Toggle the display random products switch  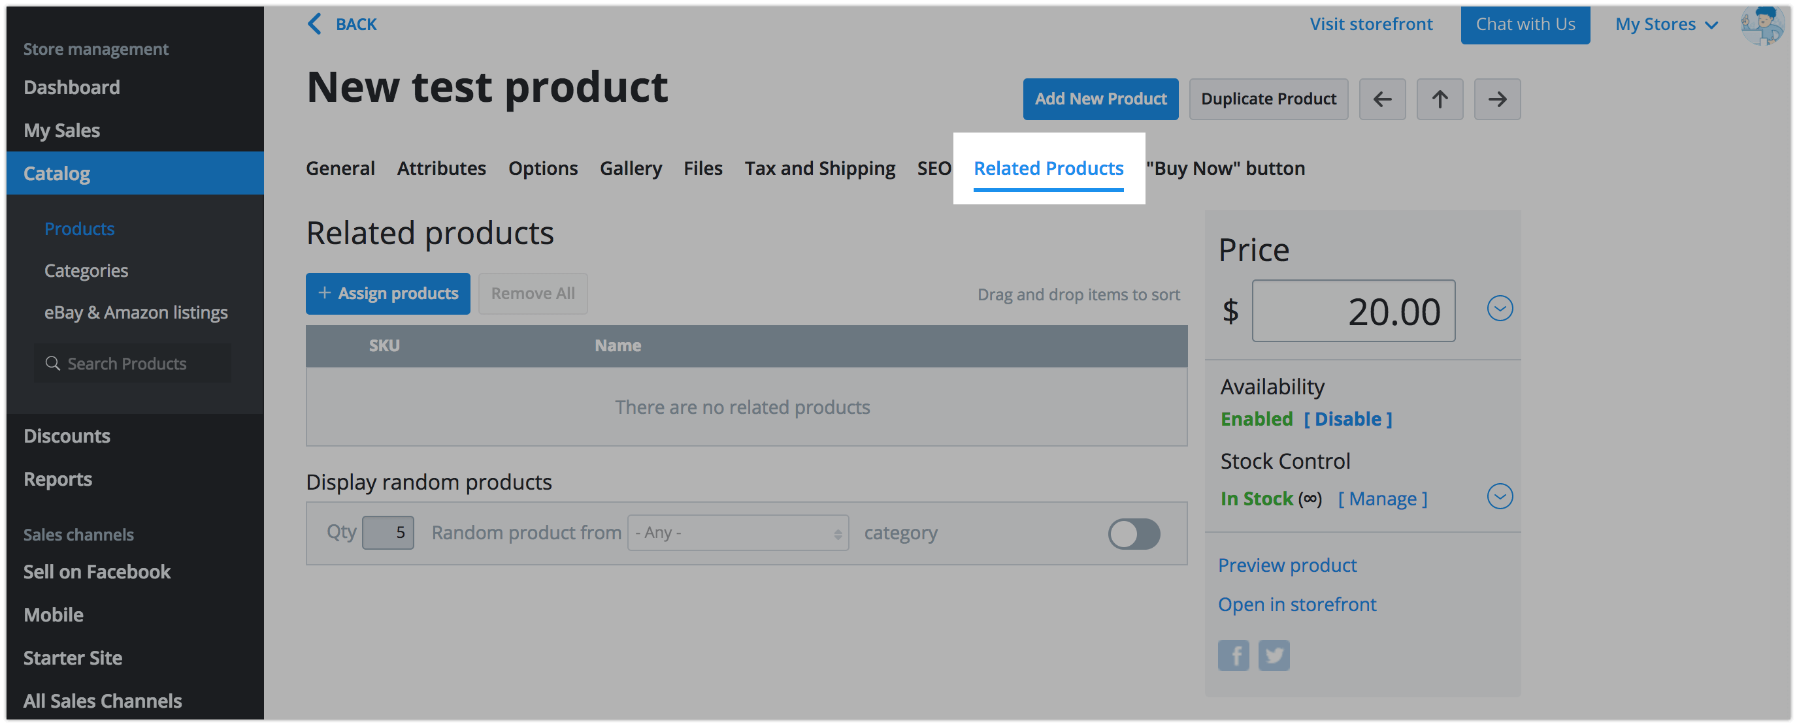click(1133, 533)
